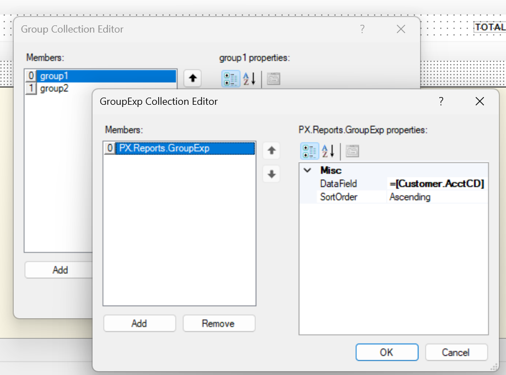
Task: Add a new GroupExp member
Action: coord(139,323)
